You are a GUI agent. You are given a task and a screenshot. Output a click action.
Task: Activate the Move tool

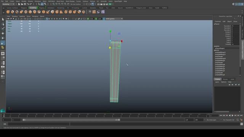3,33
